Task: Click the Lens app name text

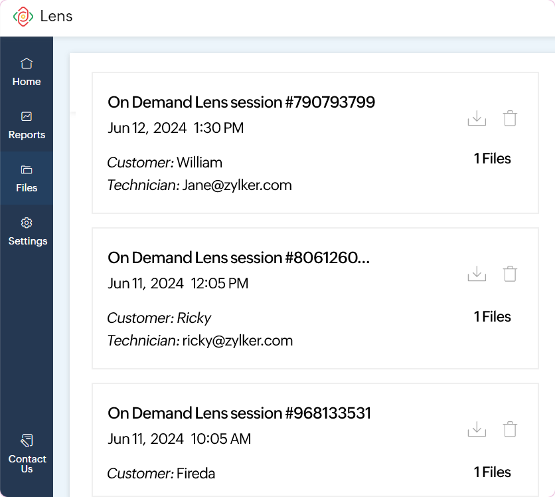Action: point(56,17)
